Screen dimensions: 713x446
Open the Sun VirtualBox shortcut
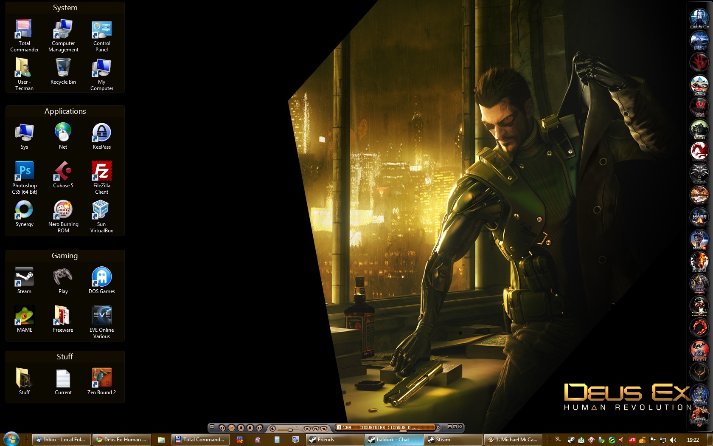(x=101, y=210)
